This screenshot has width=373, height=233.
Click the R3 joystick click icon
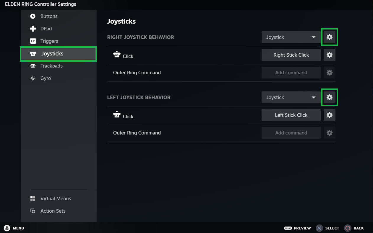(x=117, y=54)
